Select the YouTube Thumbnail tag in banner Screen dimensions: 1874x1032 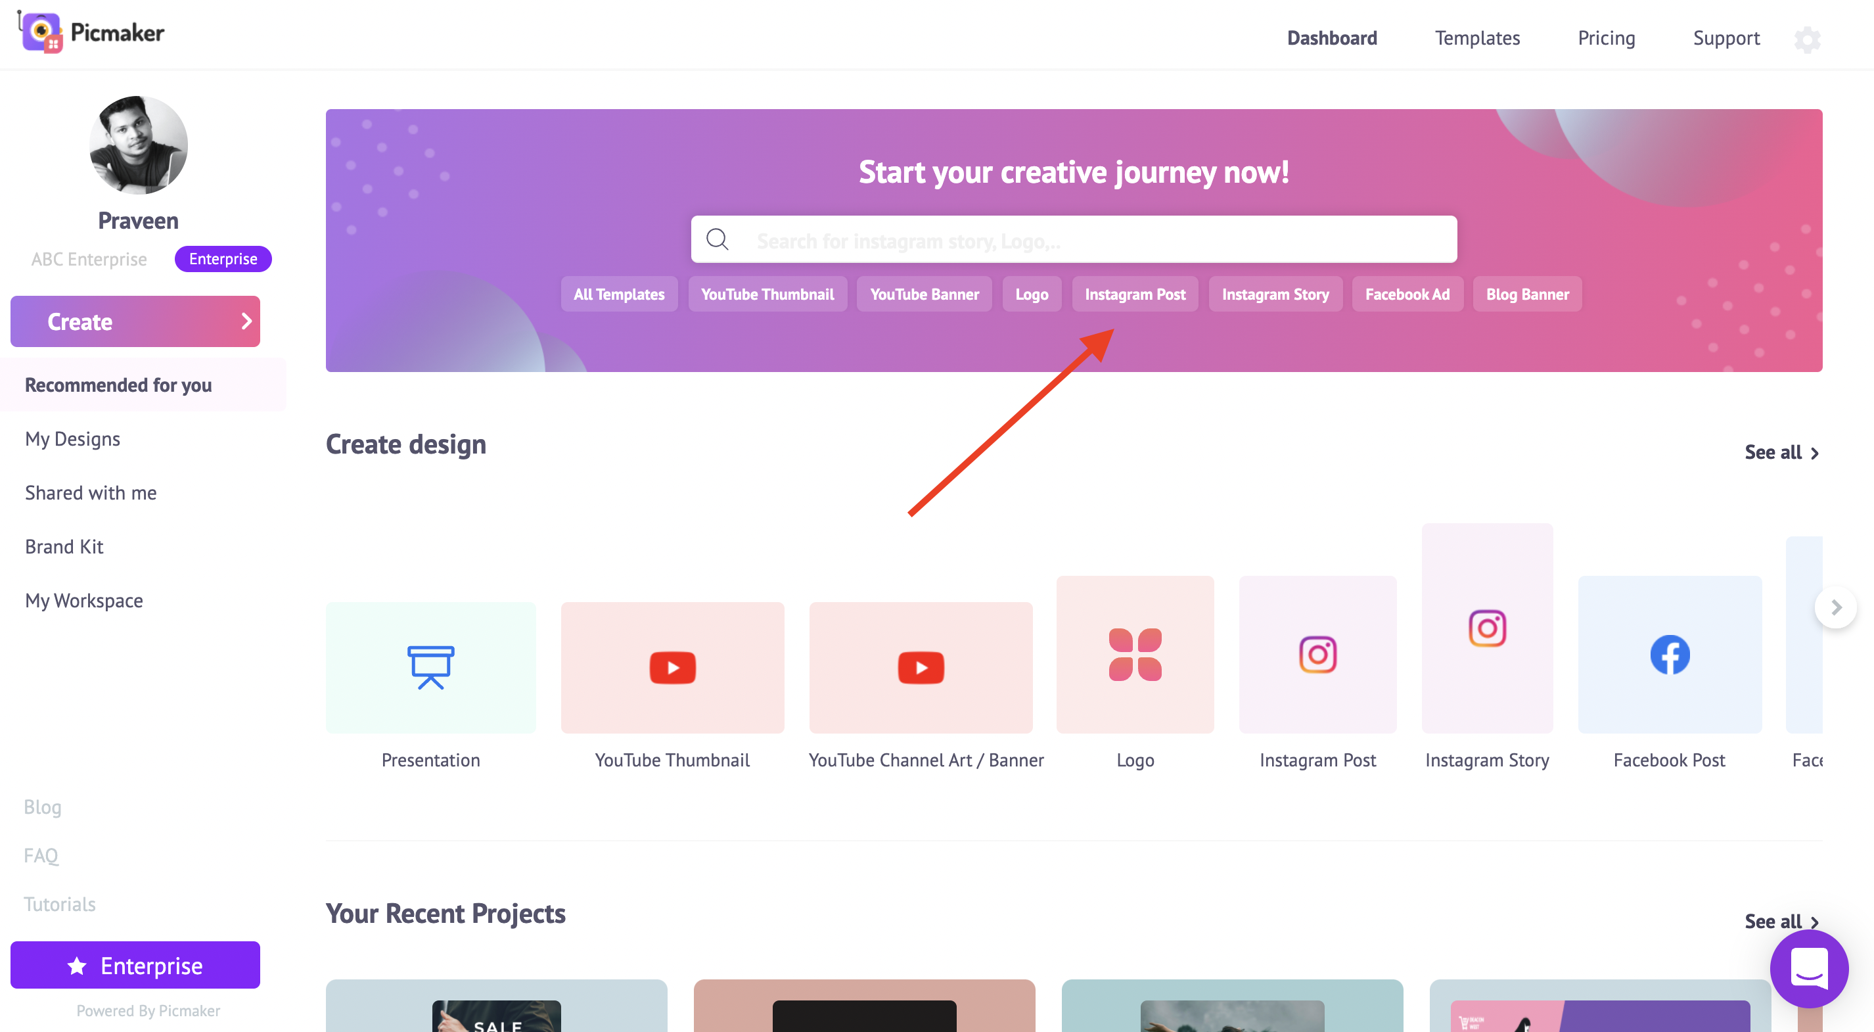tap(767, 294)
